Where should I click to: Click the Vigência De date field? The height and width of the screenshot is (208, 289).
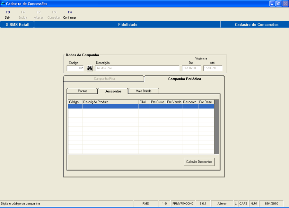(191, 68)
